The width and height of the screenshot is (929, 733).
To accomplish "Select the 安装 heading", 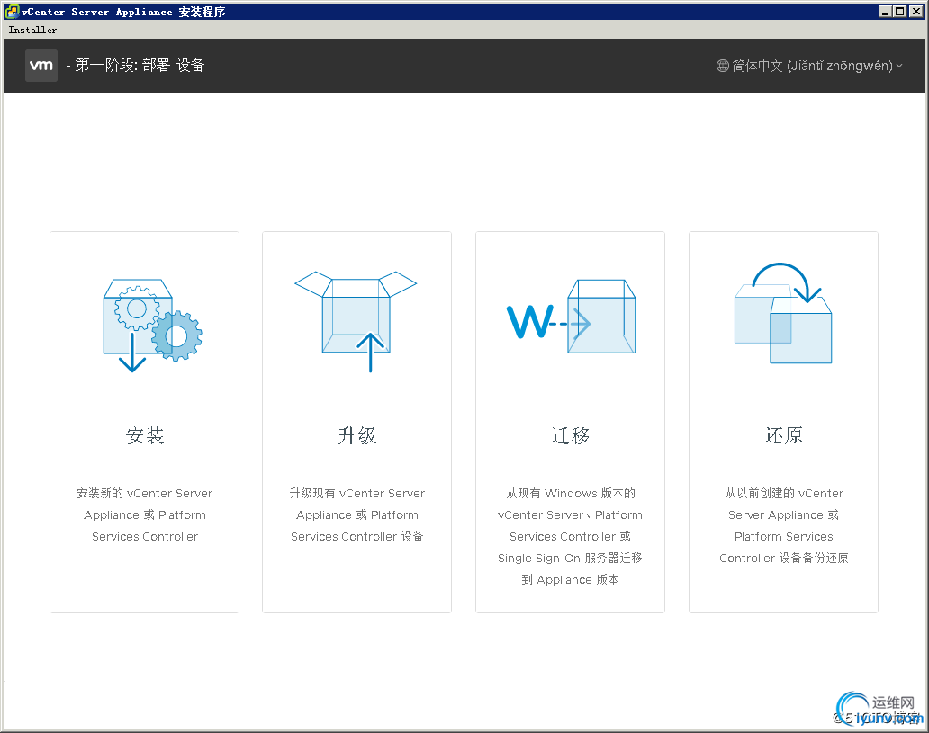I will pos(145,436).
